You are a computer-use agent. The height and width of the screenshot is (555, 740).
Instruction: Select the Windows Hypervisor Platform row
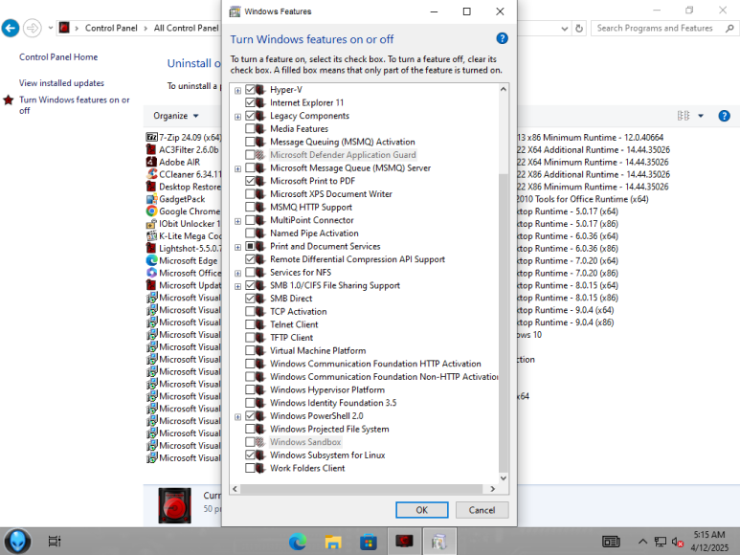tap(327, 390)
